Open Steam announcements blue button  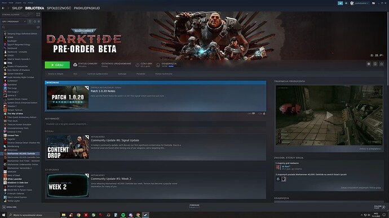pyautogui.click(x=340, y=3)
